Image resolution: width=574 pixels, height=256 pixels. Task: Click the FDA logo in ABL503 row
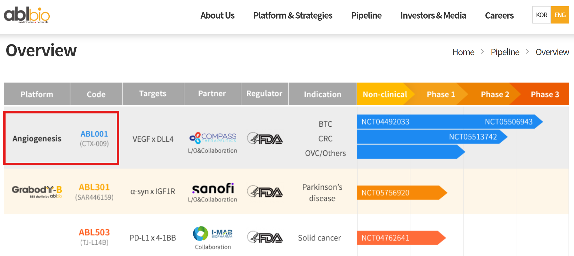(x=265, y=237)
